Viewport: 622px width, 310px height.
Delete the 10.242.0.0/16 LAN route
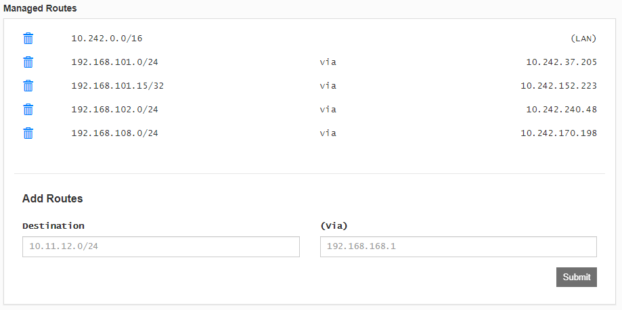click(28, 39)
